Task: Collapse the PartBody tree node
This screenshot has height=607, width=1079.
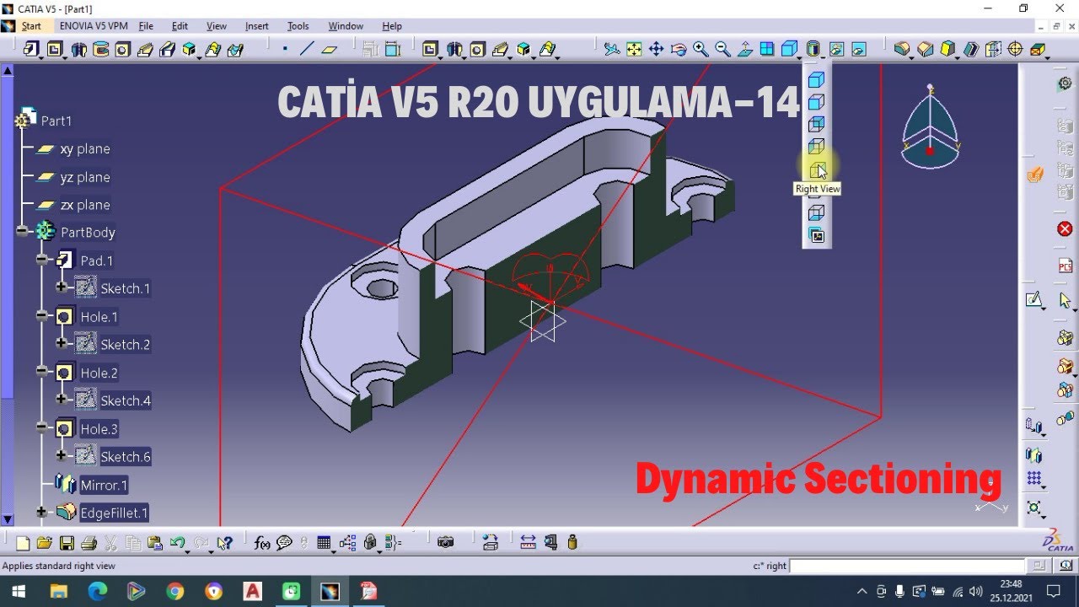Action: [x=22, y=232]
